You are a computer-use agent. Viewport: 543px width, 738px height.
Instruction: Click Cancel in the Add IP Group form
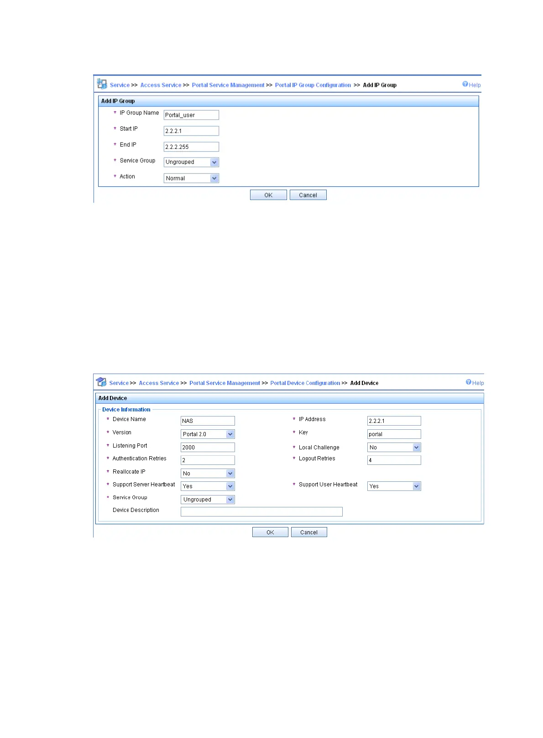(308, 195)
